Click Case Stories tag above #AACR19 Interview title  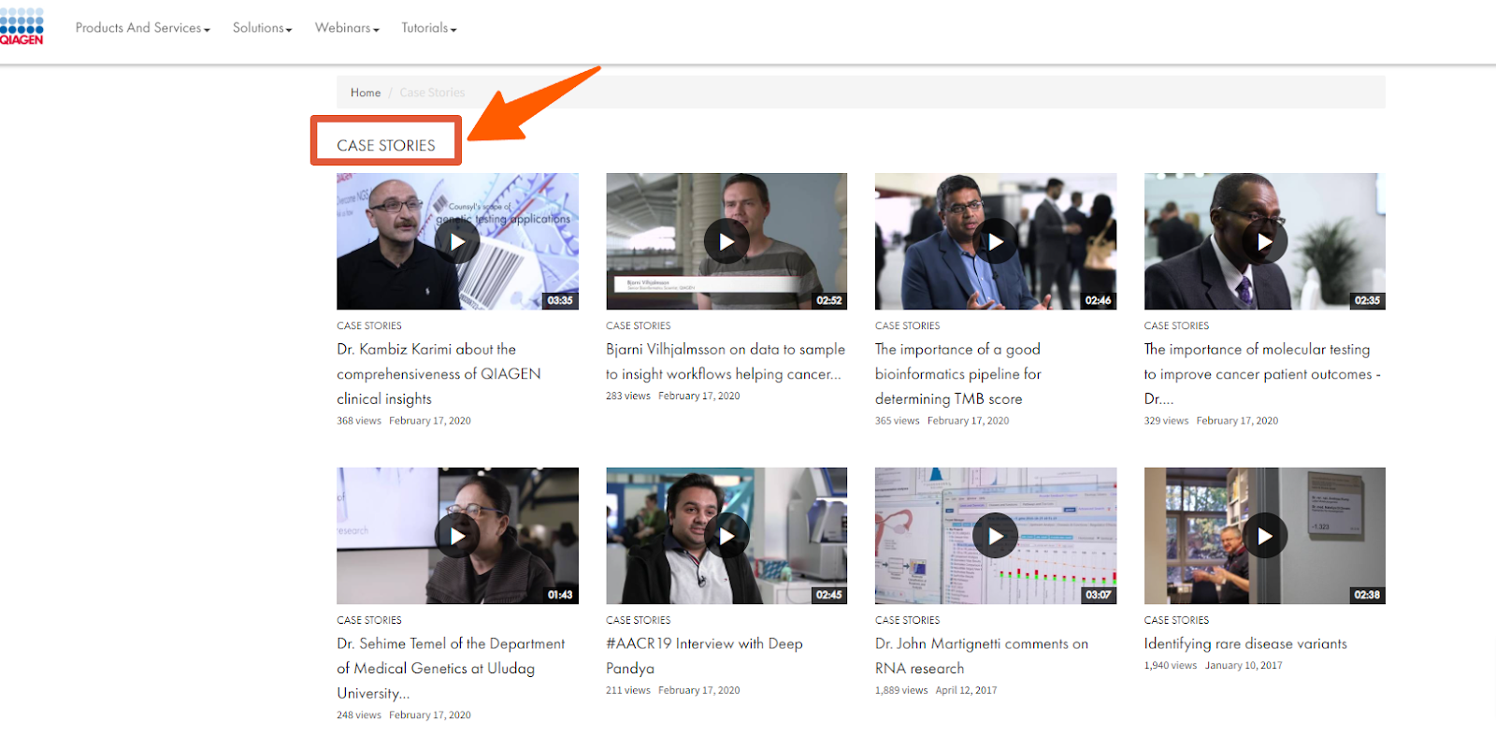pyautogui.click(x=639, y=620)
